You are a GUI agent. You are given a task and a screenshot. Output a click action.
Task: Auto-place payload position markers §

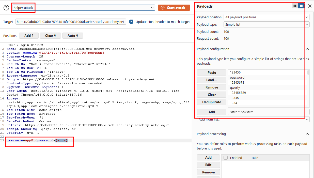pyautogui.click(x=73, y=36)
